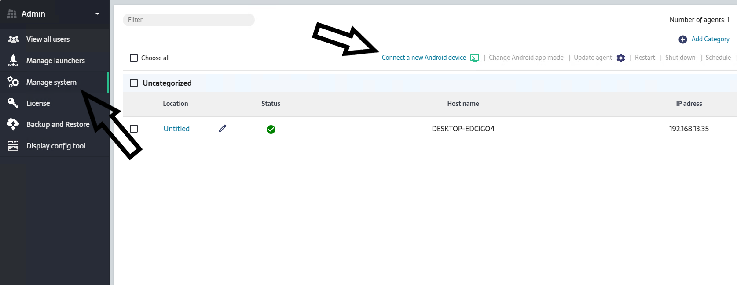Open the Display config tool menu item

56,146
